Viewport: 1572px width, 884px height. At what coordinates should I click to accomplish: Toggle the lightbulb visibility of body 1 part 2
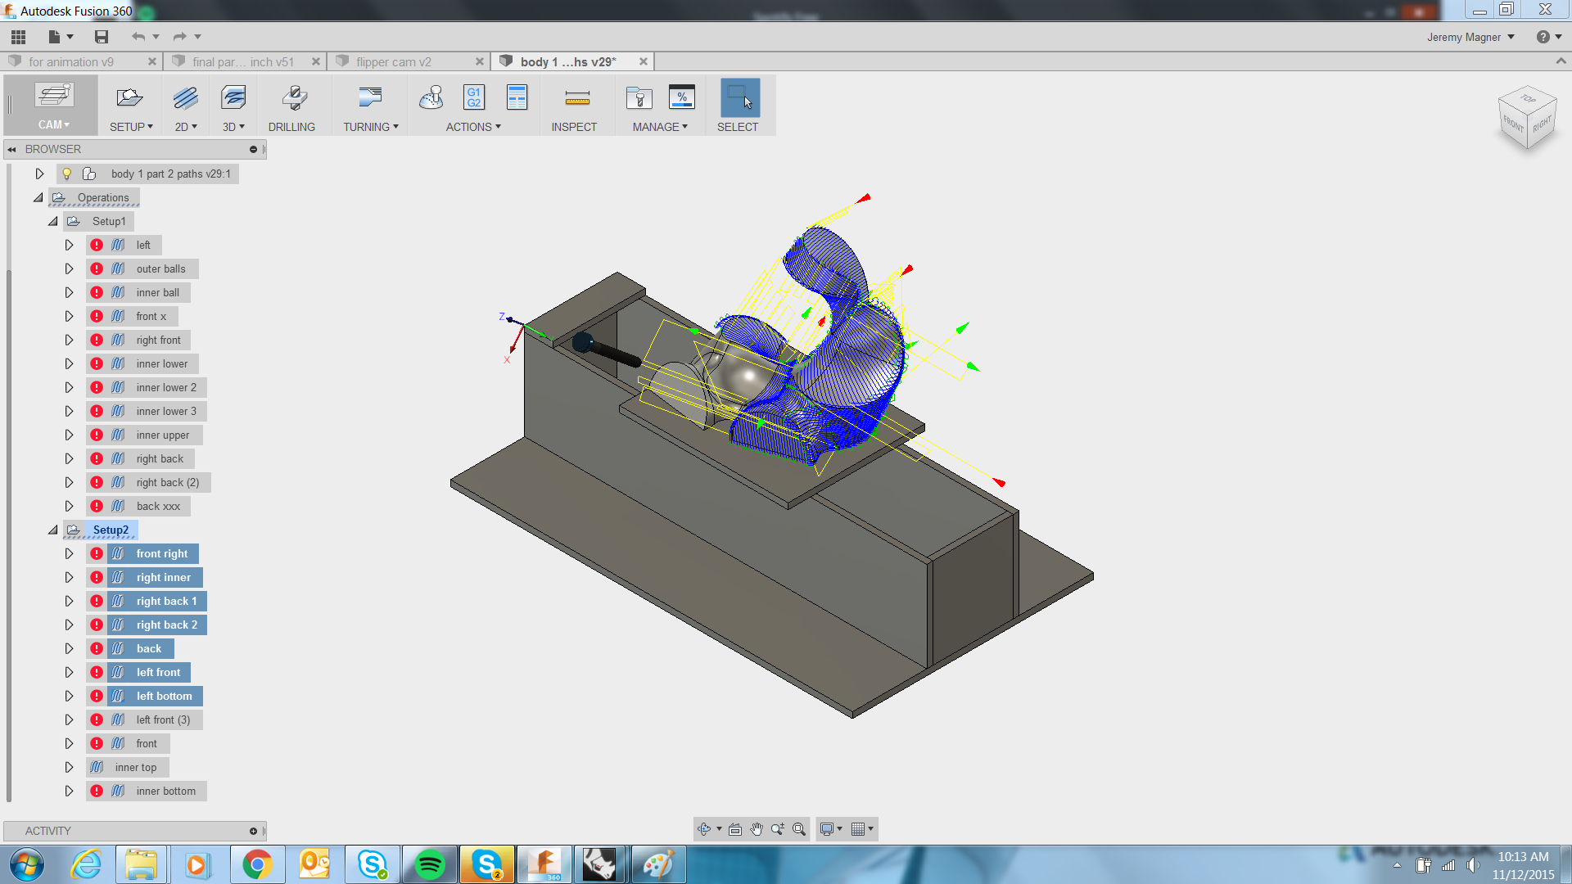pos(67,174)
